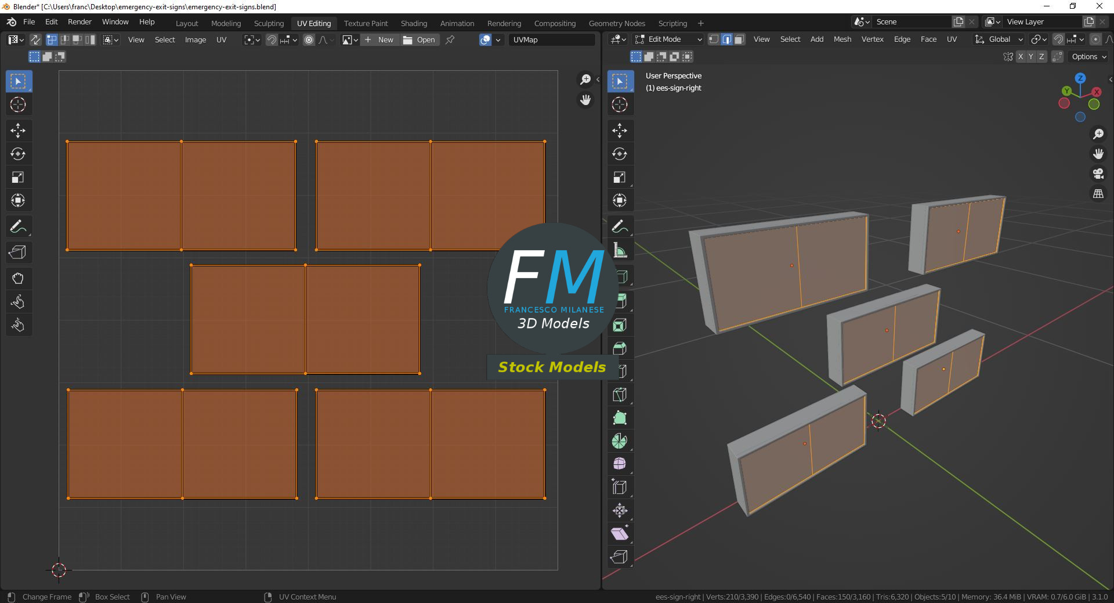Switch 3D viewport to orthographic/perspective view
Screen dimensions: 1114x603
pyautogui.click(x=1098, y=194)
